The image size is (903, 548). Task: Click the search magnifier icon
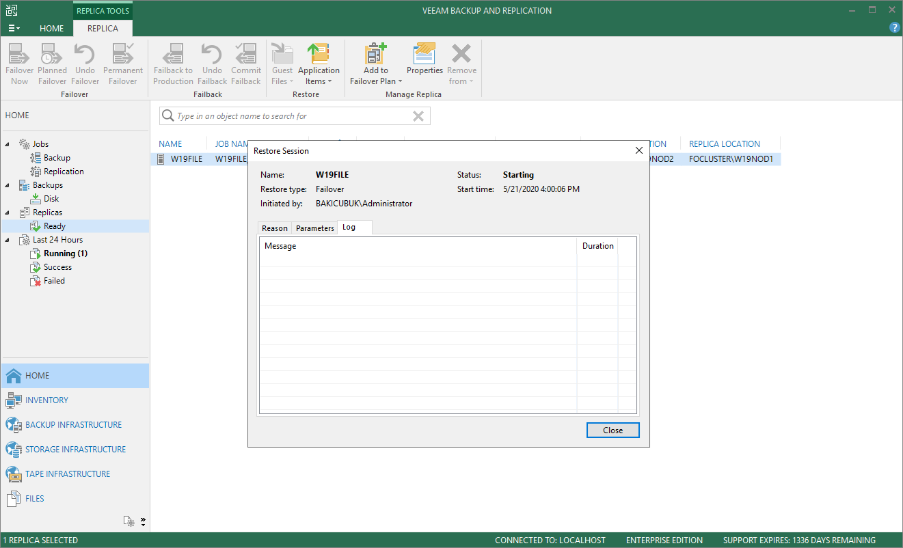pos(167,116)
